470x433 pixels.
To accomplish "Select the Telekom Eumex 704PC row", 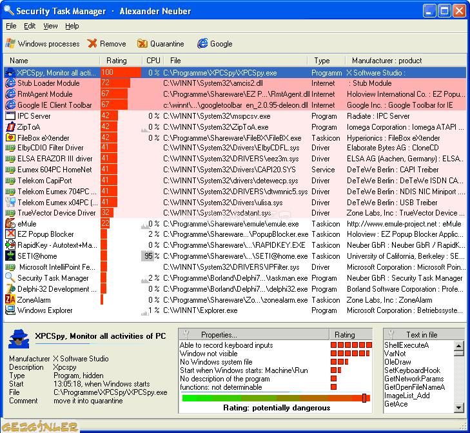I will click(x=235, y=192).
